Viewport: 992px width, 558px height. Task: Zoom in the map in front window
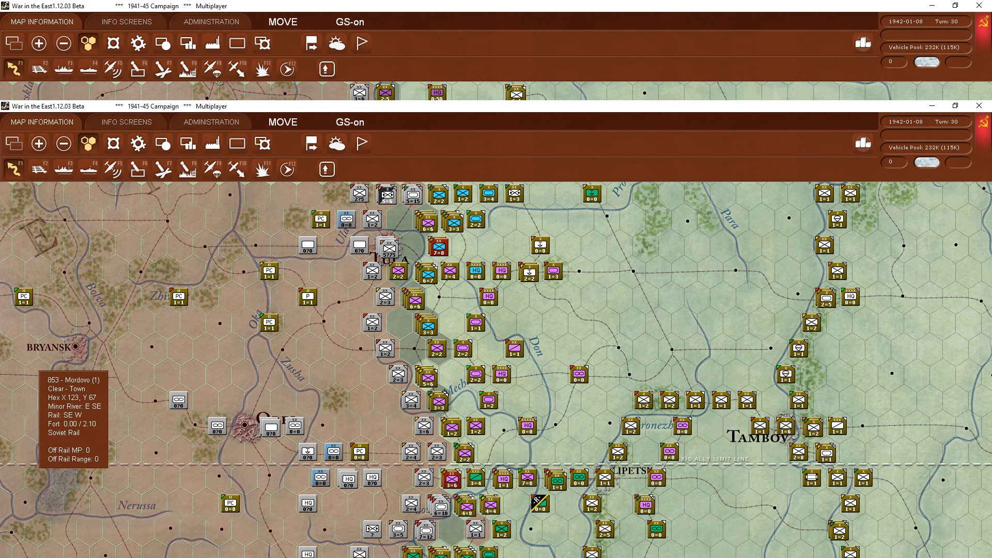coord(39,144)
